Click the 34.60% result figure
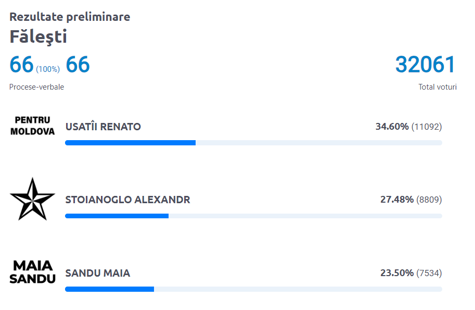 point(392,127)
